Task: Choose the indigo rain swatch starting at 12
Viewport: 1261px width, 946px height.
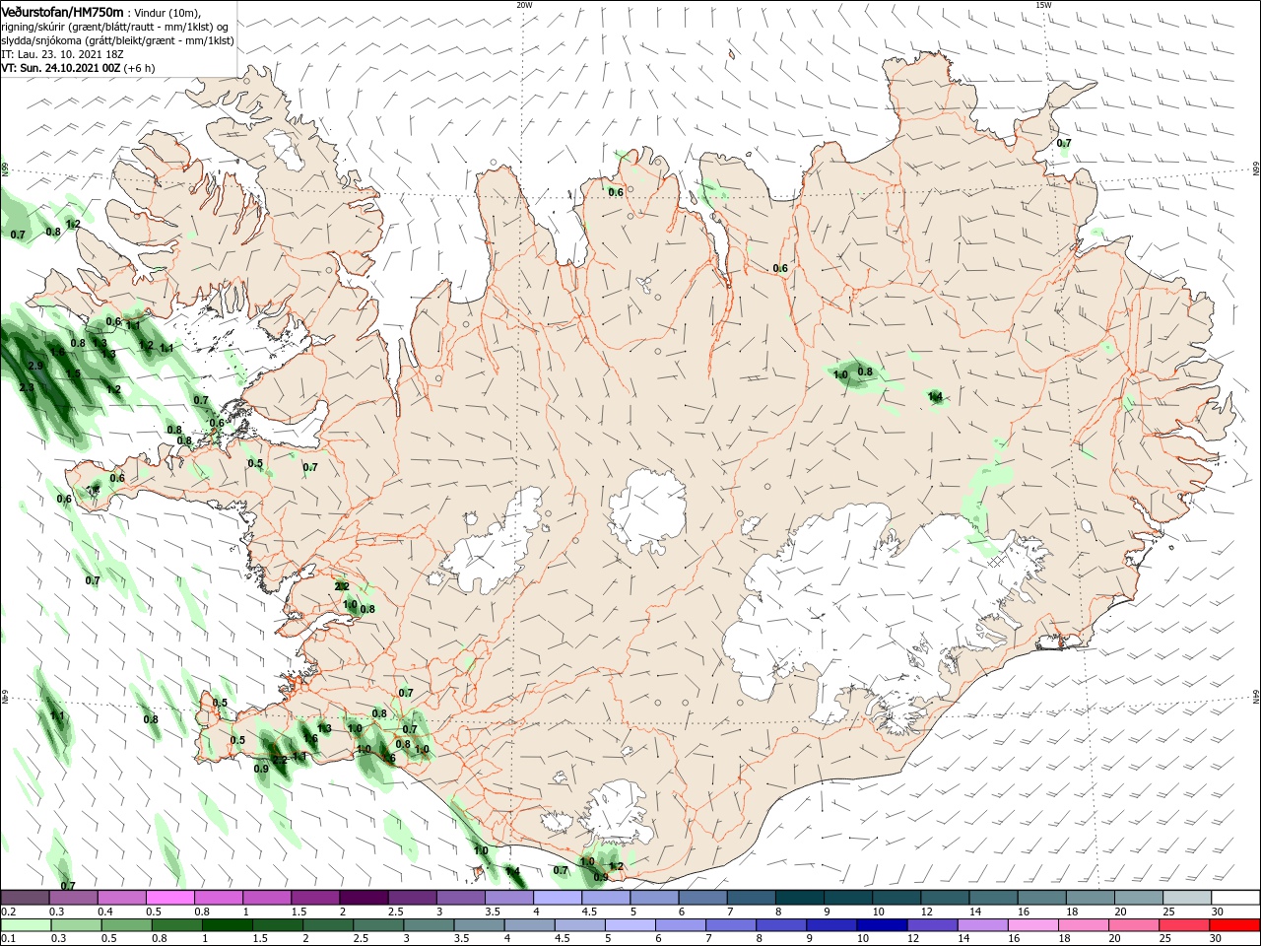Action: point(932,925)
